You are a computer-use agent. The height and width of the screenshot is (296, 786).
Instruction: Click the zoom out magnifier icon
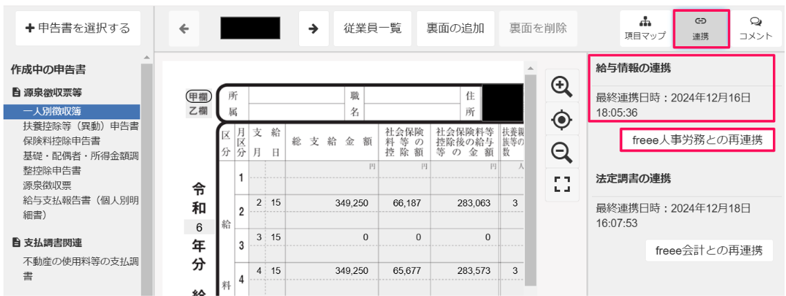click(562, 152)
